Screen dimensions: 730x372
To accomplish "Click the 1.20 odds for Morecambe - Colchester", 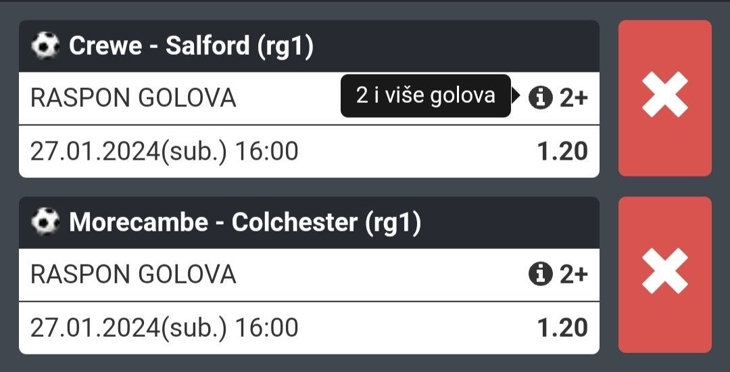I will [x=562, y=328].
